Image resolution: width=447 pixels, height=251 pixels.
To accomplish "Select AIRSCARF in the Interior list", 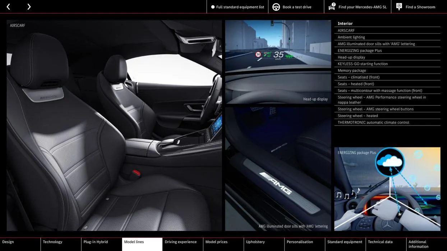I will pyautogui.click(x=346, y=30).
